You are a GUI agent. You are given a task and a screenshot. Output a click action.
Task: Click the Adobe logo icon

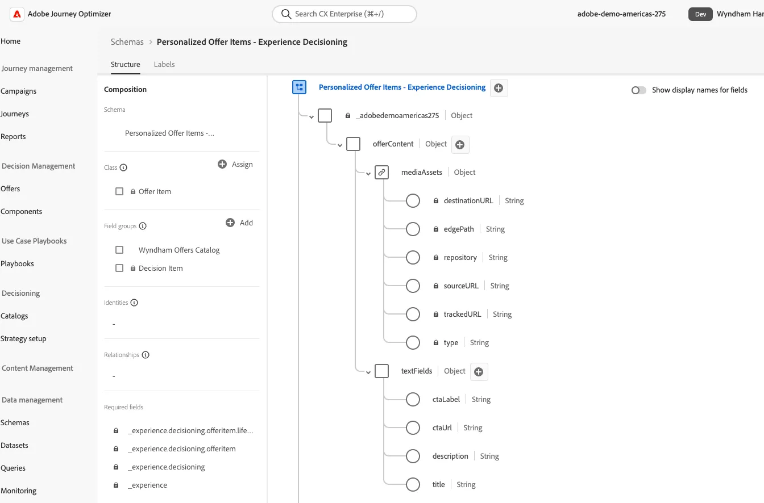click(x=17, y=14)
